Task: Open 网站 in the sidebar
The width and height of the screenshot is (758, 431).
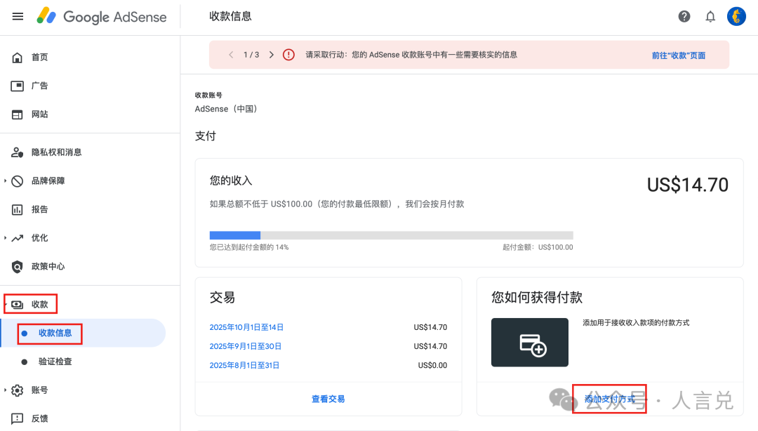Action: pyautogui.click(x=39, y=114)
